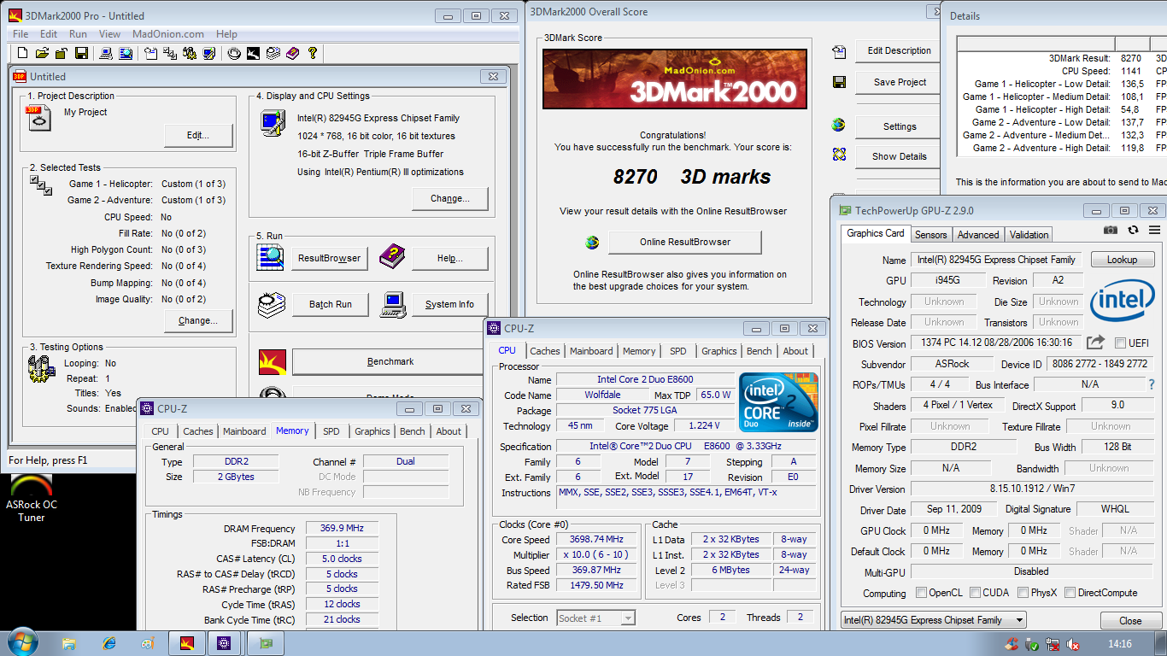Click Edit... in Project Description
The image size is (1167, 656).
198,135
